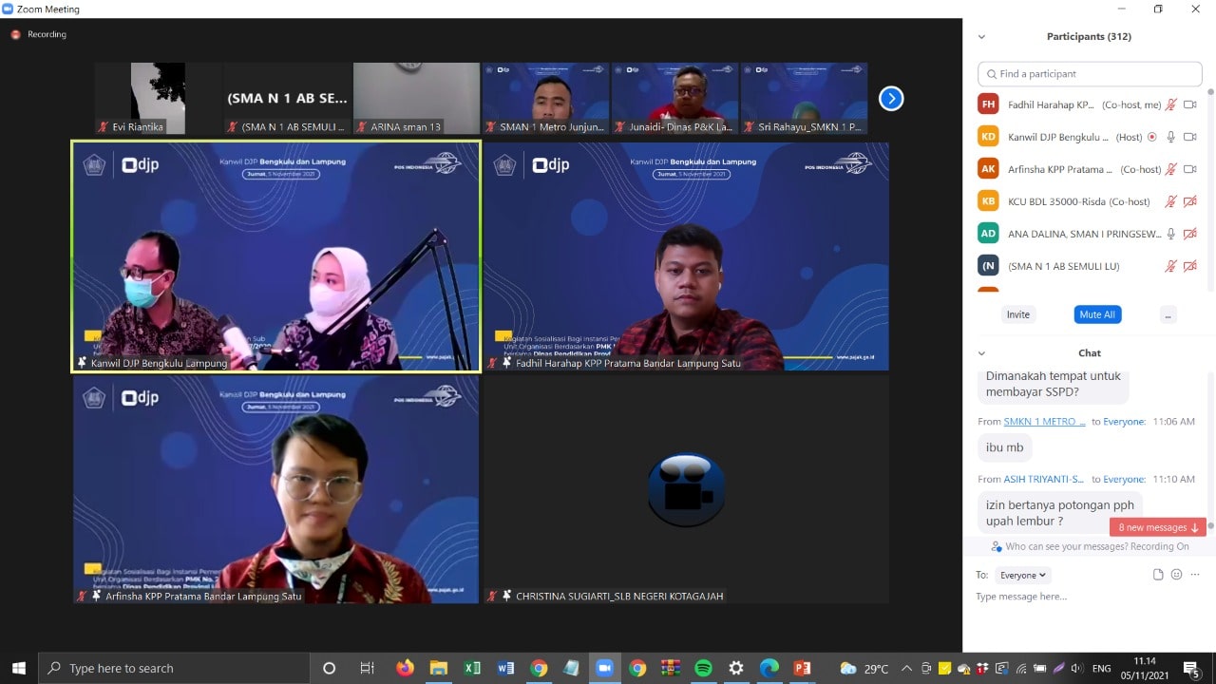Click the Invite button
The height and width of the screenshot is (684, 1216).
point(1017,314)
